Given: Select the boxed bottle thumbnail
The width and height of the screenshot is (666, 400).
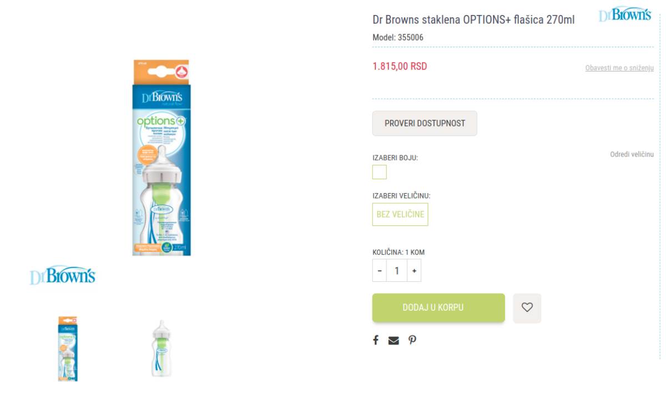Looking at the screenshot, I should tap(68, 348).
